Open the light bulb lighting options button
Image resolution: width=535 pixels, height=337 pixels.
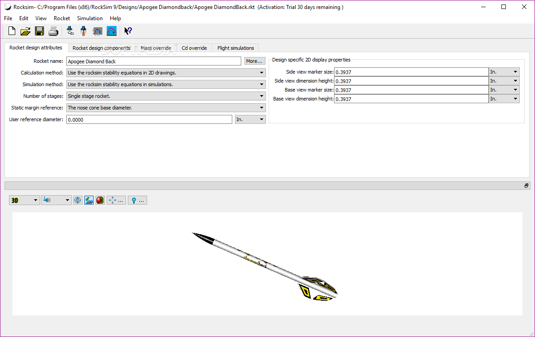pos(138,200)
